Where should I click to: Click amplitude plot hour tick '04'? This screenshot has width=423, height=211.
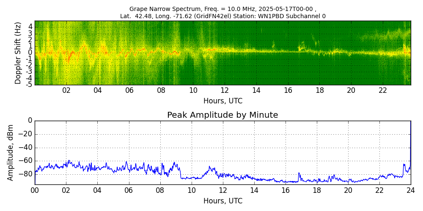pyautogui.click(x=97, y=191)
